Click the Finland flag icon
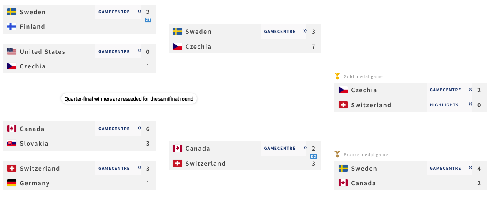Image resolution: width=492 pixels, height=197 pixels. (12, 26)
